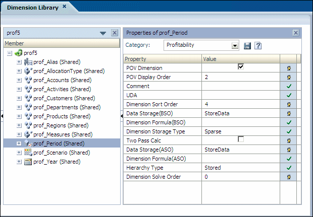Click the Dimension Storage Type Sparse value
Viewport: 313px width, 217px height.
tap(213, 131)
